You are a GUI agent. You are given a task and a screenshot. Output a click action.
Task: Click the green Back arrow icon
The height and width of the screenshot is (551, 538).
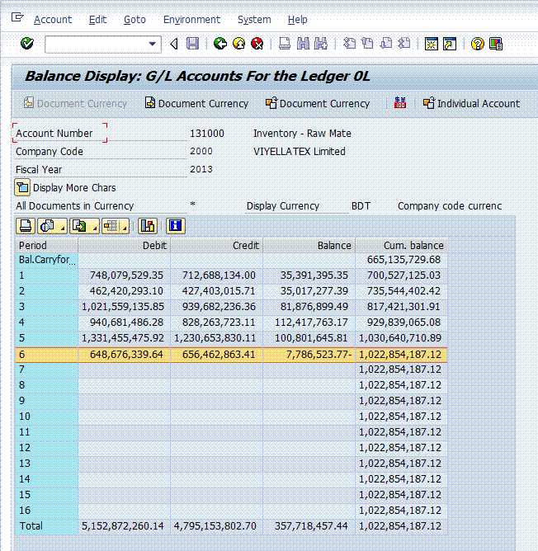pos(220,44)
